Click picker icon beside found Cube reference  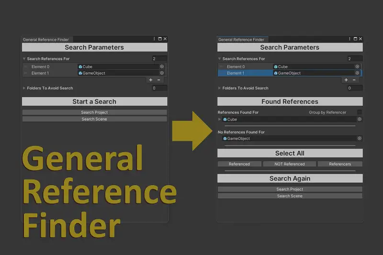point(360,119)
